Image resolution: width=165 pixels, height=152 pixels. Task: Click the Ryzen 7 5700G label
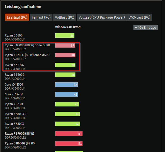[14, 65]
